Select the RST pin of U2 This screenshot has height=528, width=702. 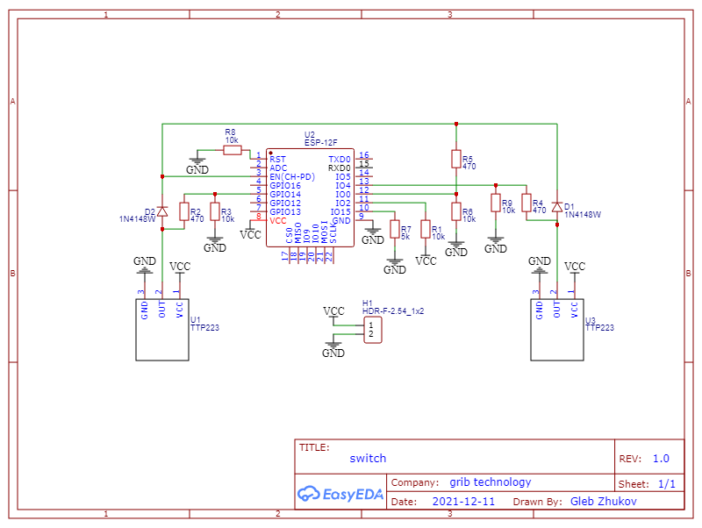coord(277,160)
